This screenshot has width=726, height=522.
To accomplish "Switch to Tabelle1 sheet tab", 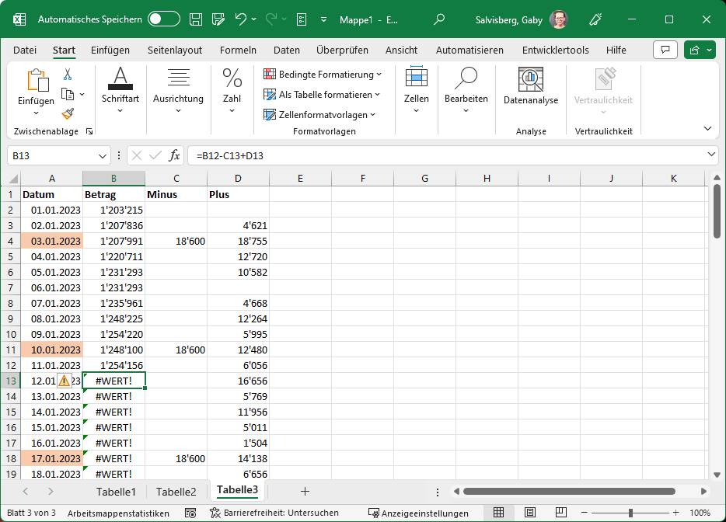I will 116,491.
